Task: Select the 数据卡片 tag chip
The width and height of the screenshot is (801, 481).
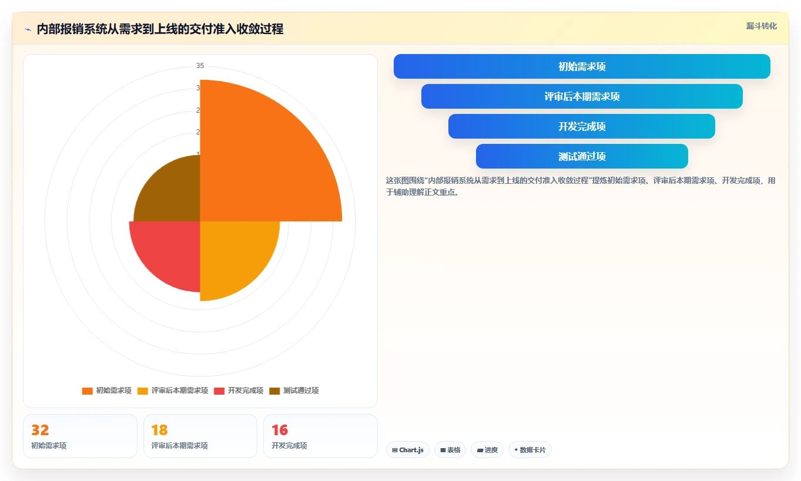Action: click(x=530, y=450)
